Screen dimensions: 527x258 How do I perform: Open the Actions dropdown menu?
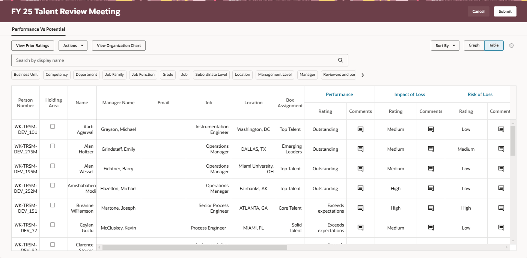click(x=73, y=45)
